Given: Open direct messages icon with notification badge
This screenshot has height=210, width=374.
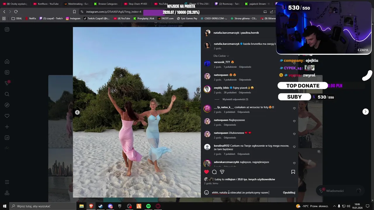Looking at the screenshot, I should pos(7,83).
